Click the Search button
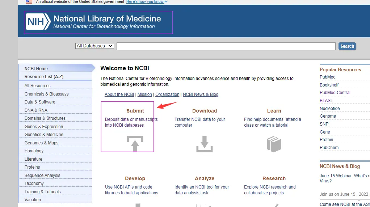 point(347,46)
